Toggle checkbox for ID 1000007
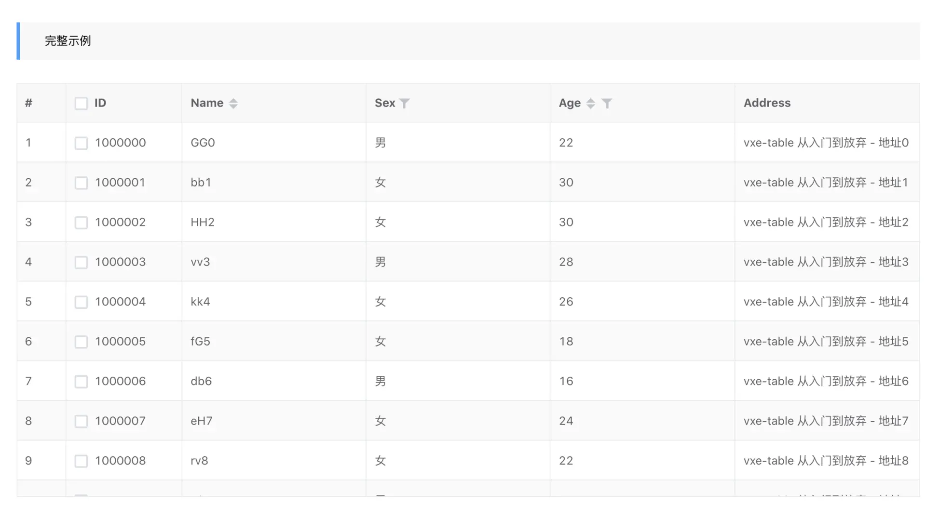Viewport: 926px width, 506px height. (x=81, y=421)
